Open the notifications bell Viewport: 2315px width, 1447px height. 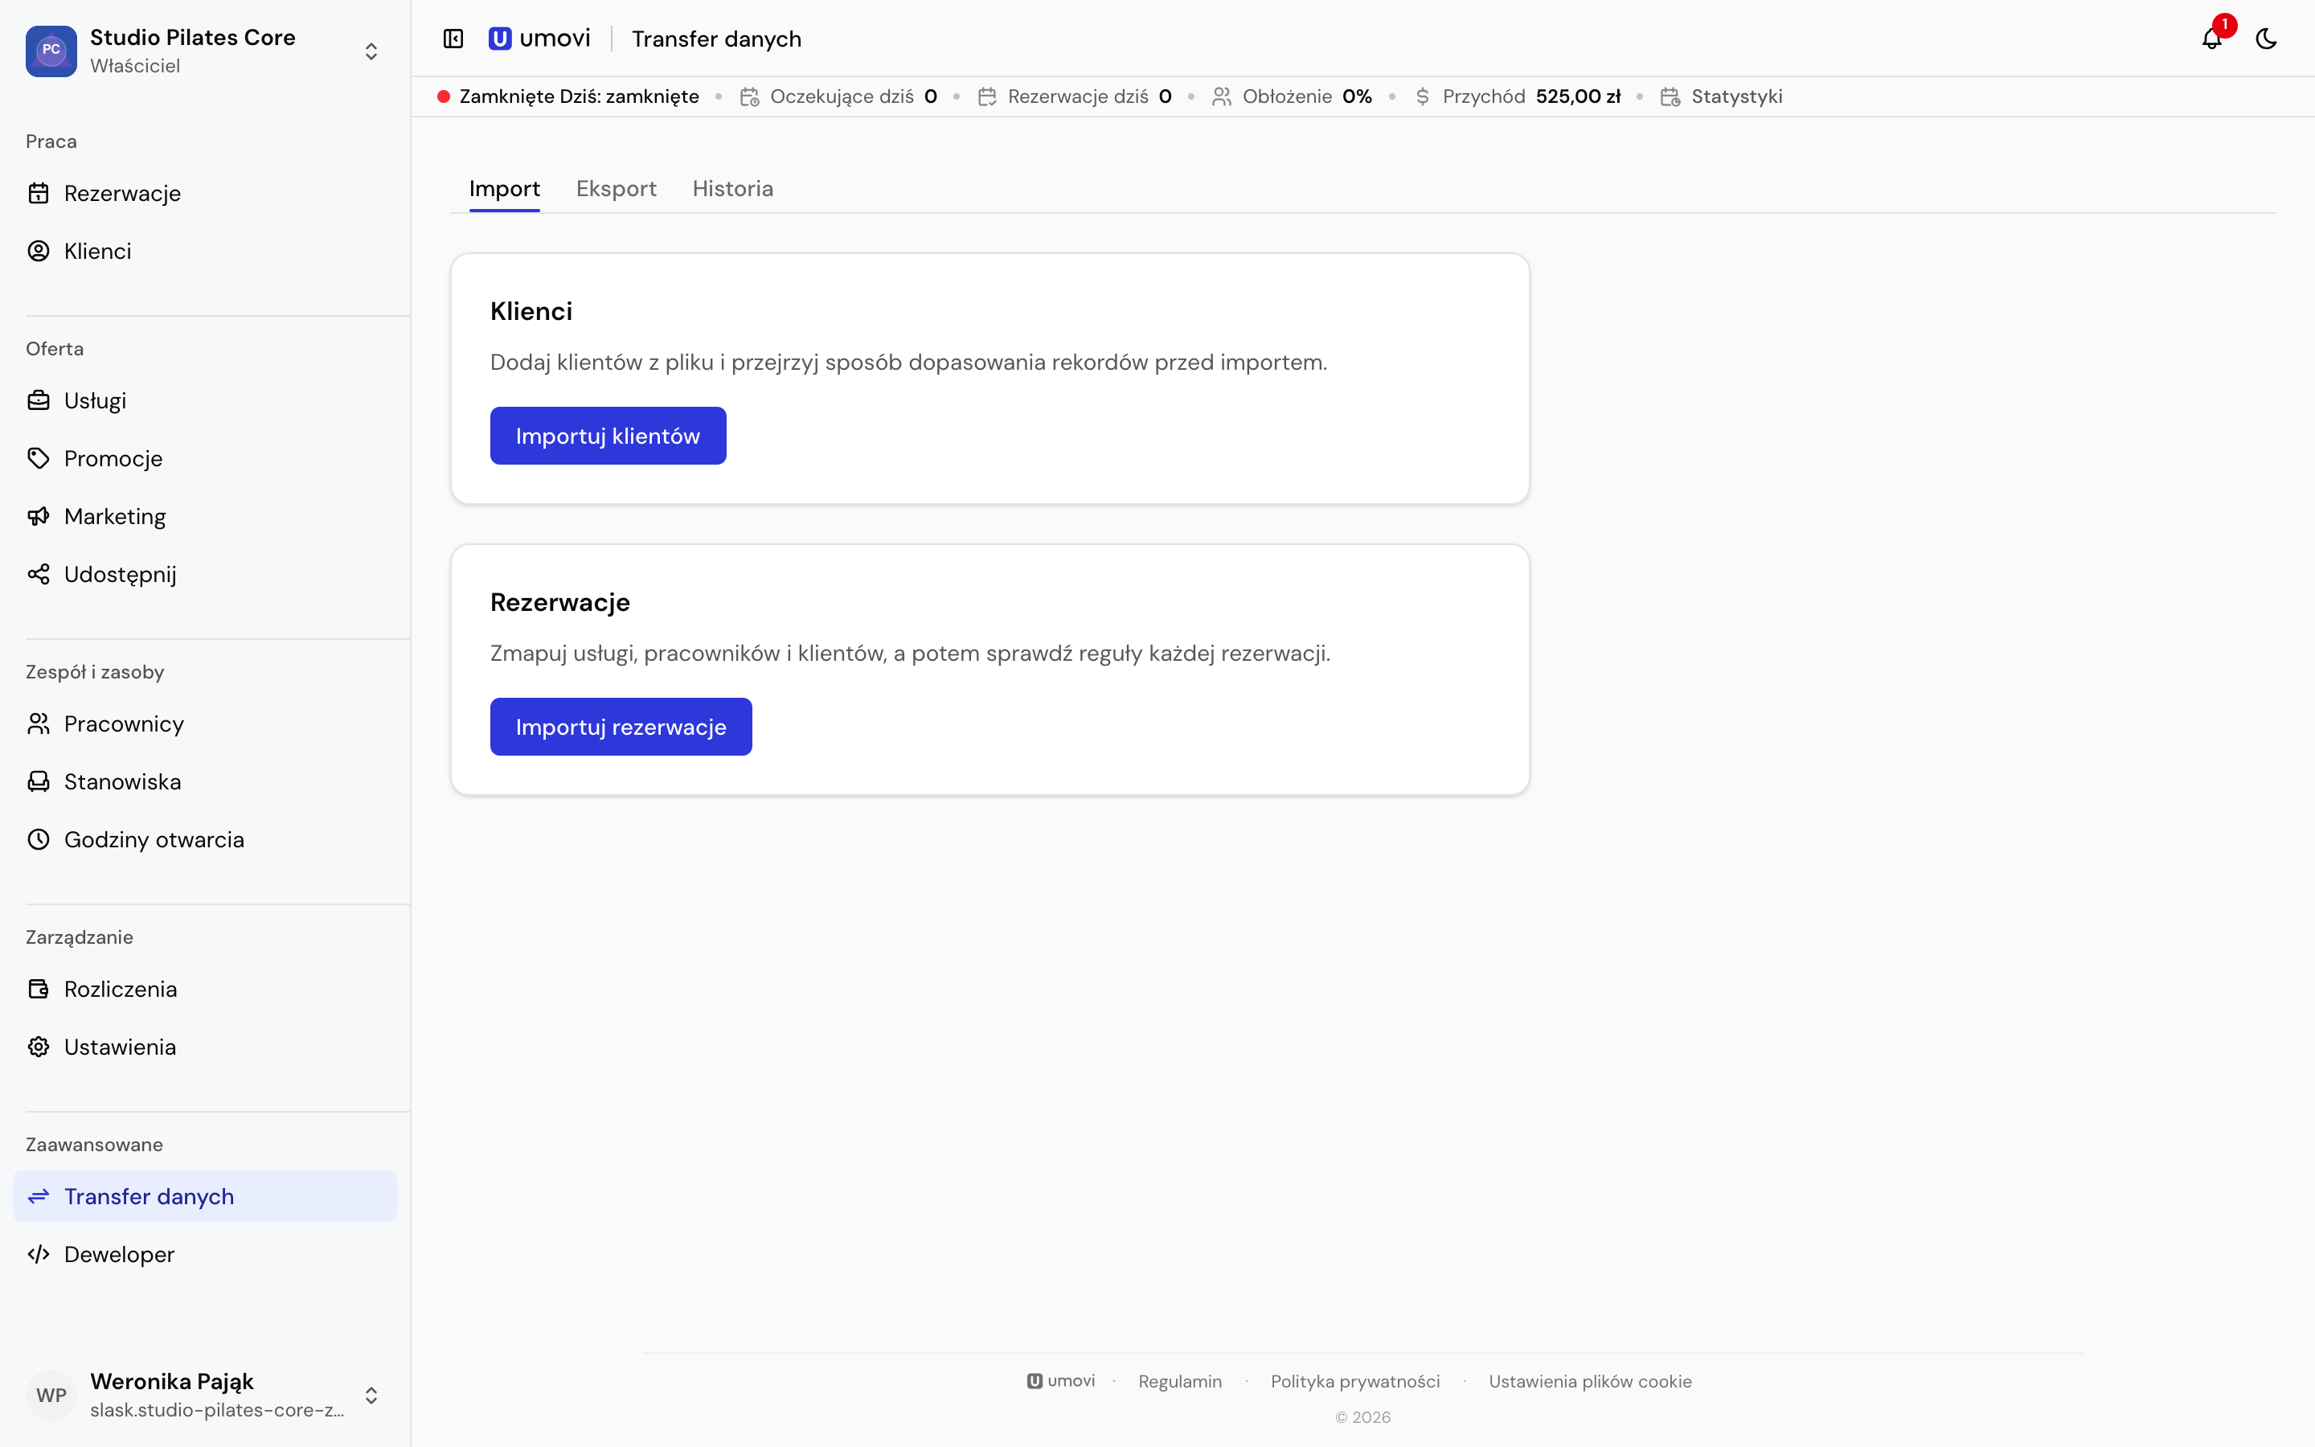(2211, 39)
